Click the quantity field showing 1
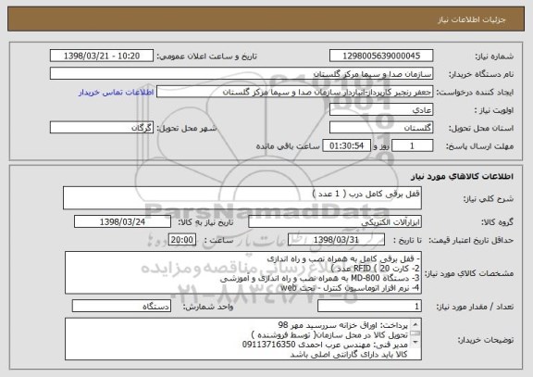 (x=369, y=307)
